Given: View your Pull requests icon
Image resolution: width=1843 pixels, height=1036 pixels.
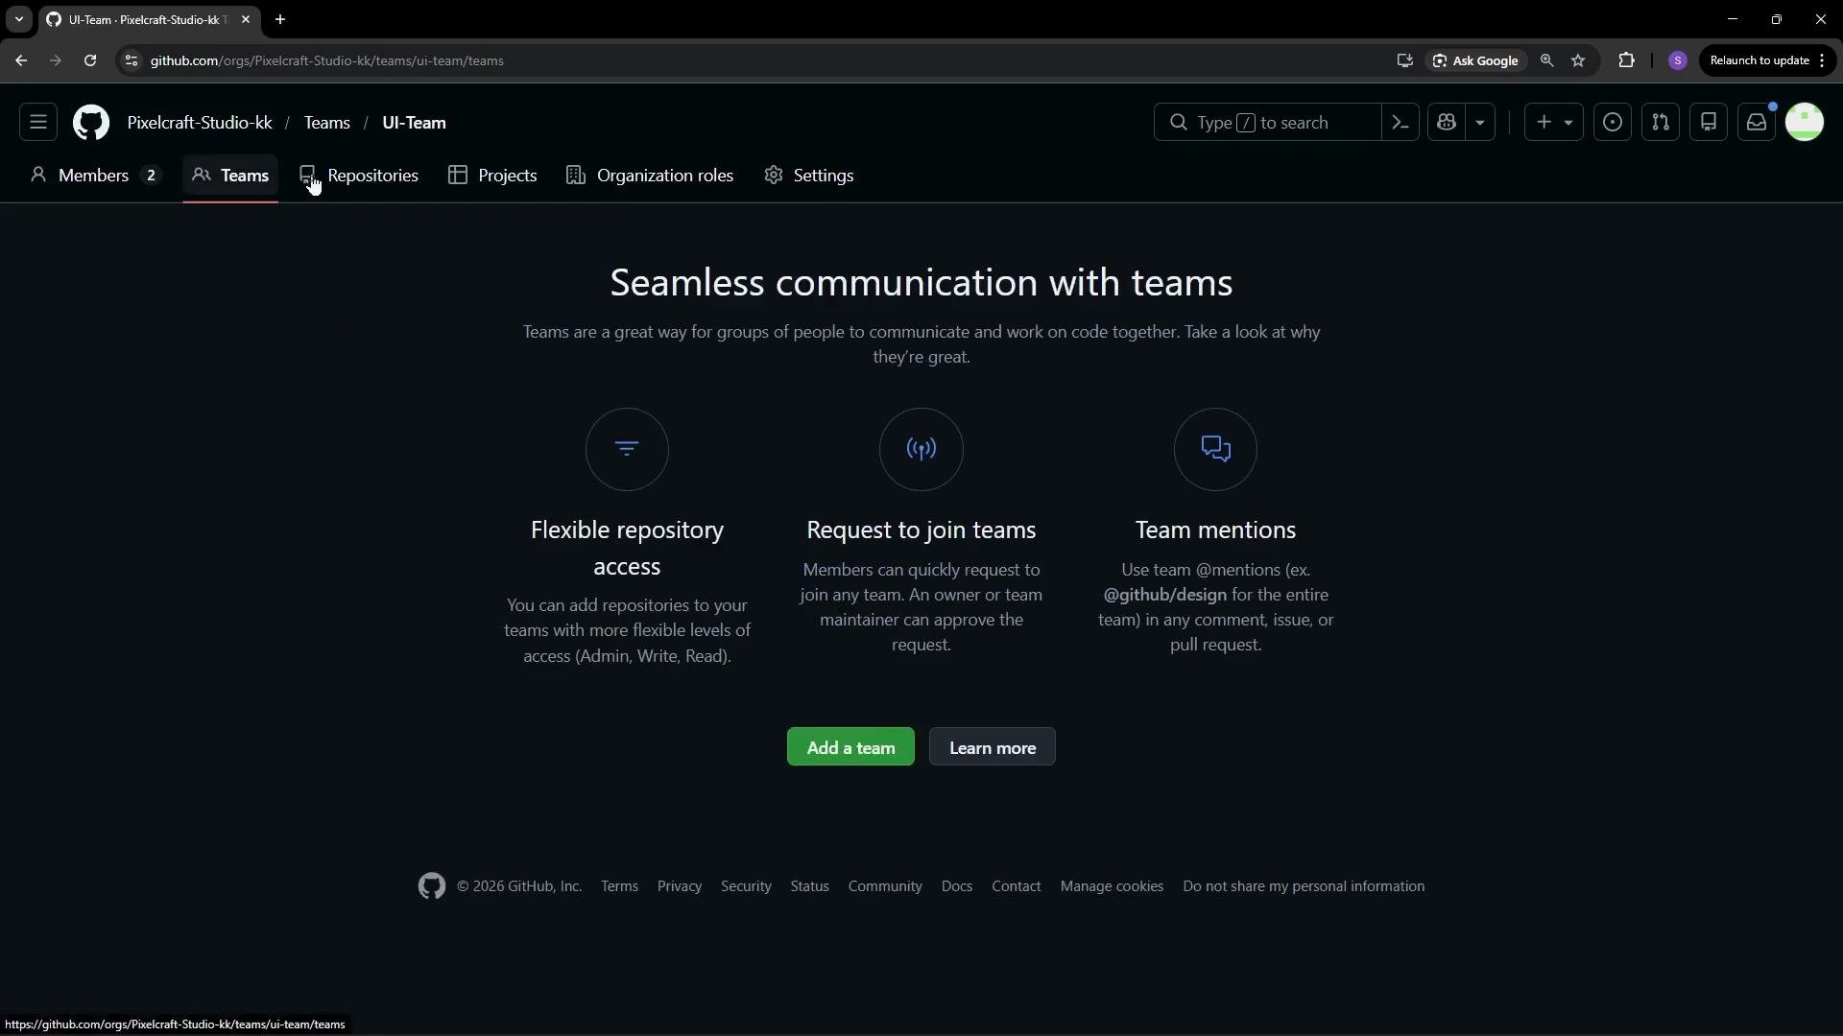Looking at the screenshot, I should (x=1661, y=123).
